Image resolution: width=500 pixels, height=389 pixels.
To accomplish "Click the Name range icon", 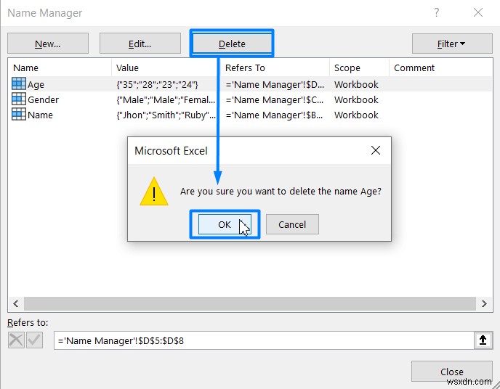I will tap(19, 114).
